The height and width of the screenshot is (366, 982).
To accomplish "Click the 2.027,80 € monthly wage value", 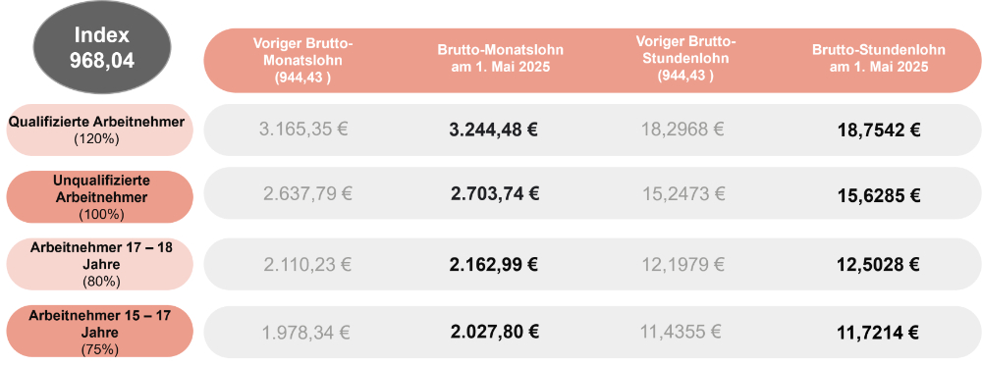I will click(495, 331).
